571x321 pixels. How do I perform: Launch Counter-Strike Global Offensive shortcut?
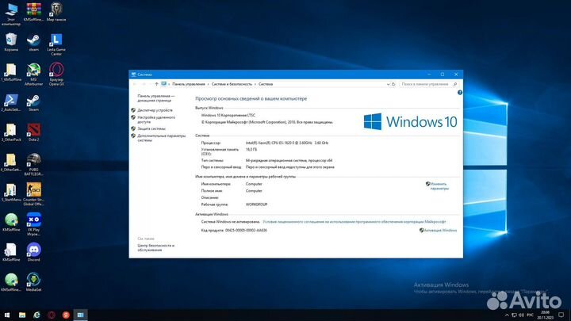point(33,194)
